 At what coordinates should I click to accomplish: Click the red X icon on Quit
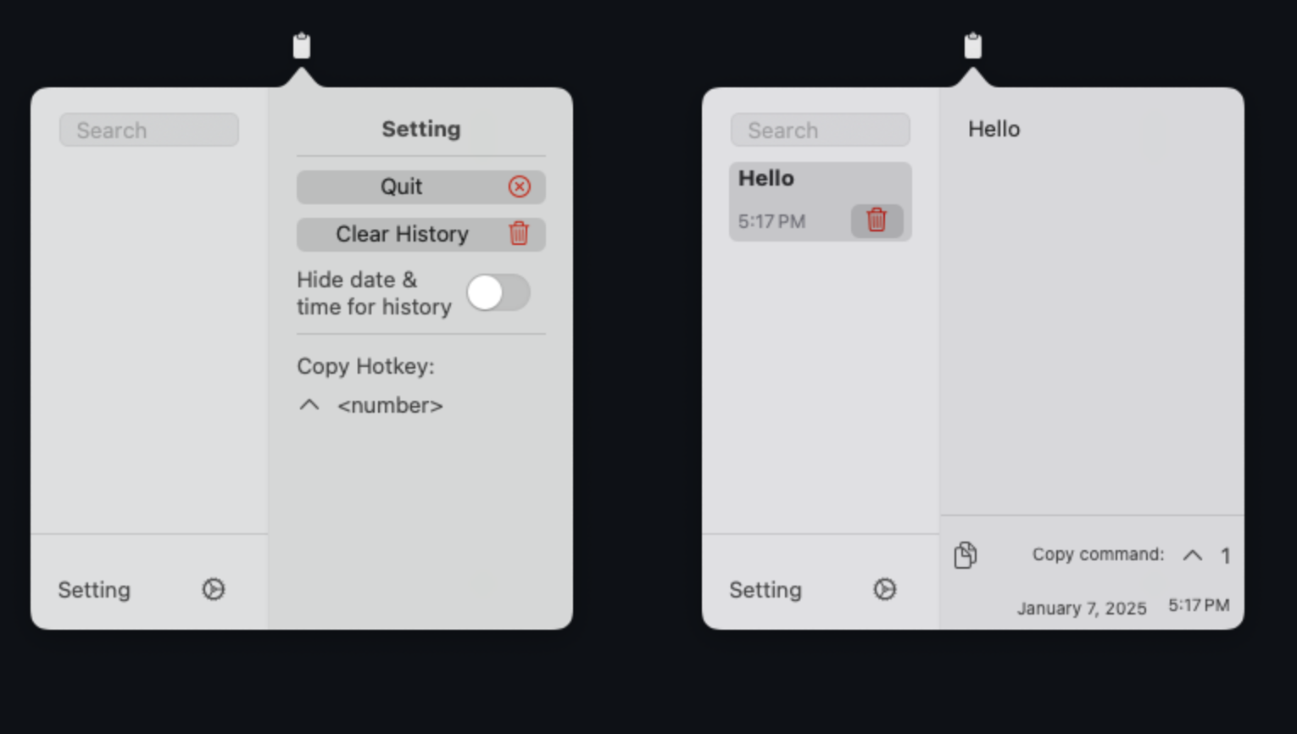coord(519,186)
